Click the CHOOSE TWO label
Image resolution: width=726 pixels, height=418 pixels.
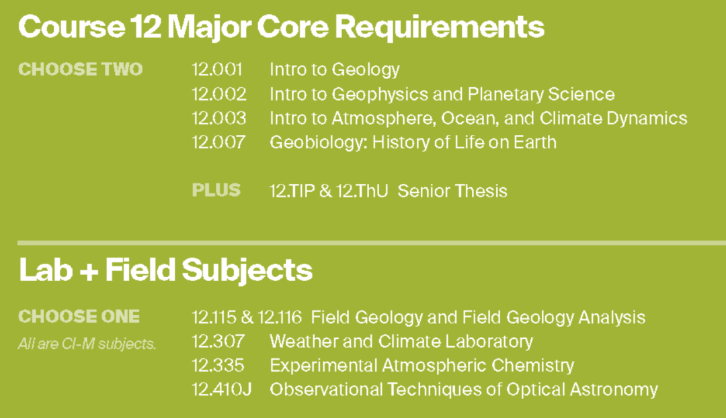80,69
